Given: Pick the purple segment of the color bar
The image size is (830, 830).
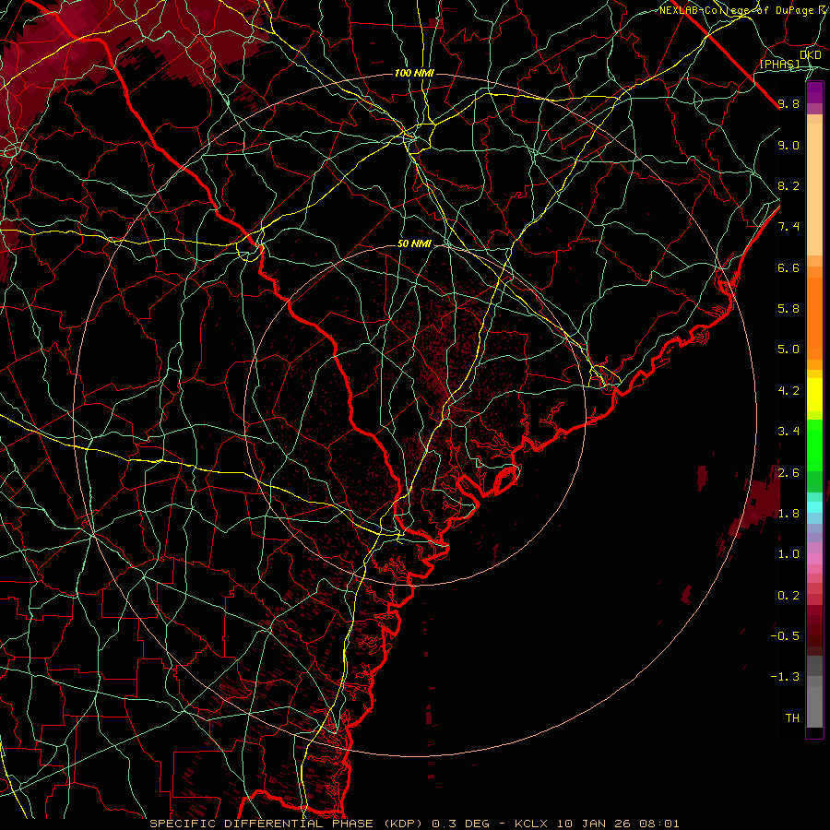Looking at the screenshot, I should click(x=814, y=92).
